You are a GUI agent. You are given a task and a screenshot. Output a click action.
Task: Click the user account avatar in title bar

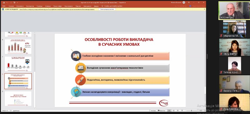[184, 2]
